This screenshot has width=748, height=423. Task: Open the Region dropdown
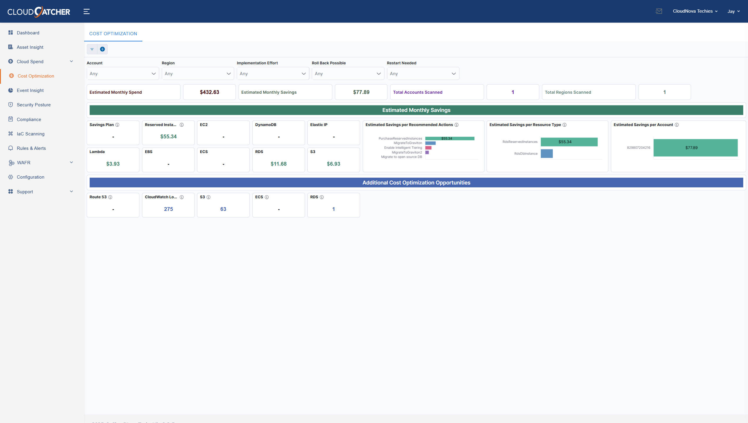click(x=198, y=73)
